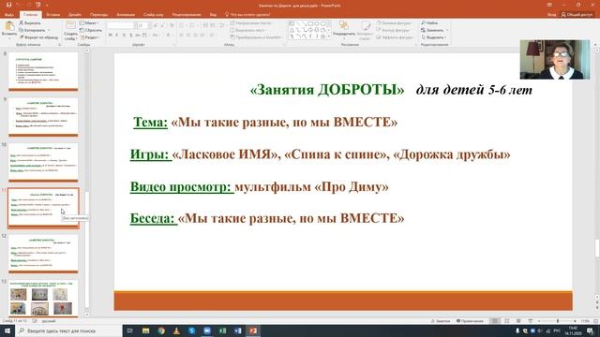Click Format Painter (Формат по образцу)
The image size is (600, 337).
click(38, 37)
